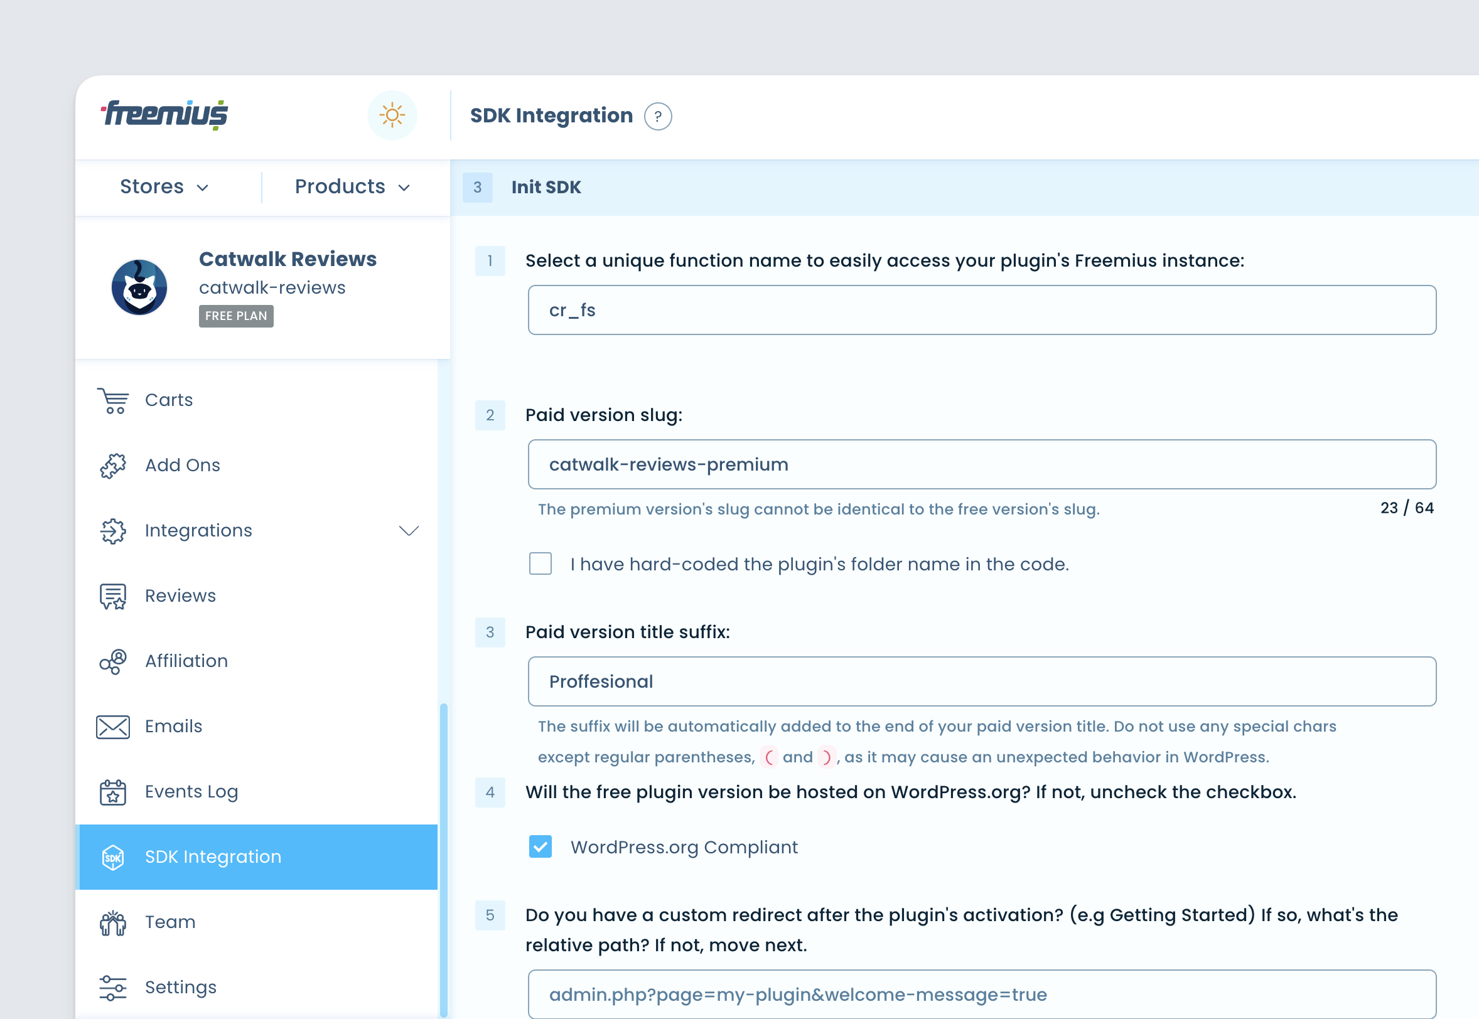Viewport: 1479px width, 1019px height.
Task: Open the Integrations menu item
Action: 257,531
